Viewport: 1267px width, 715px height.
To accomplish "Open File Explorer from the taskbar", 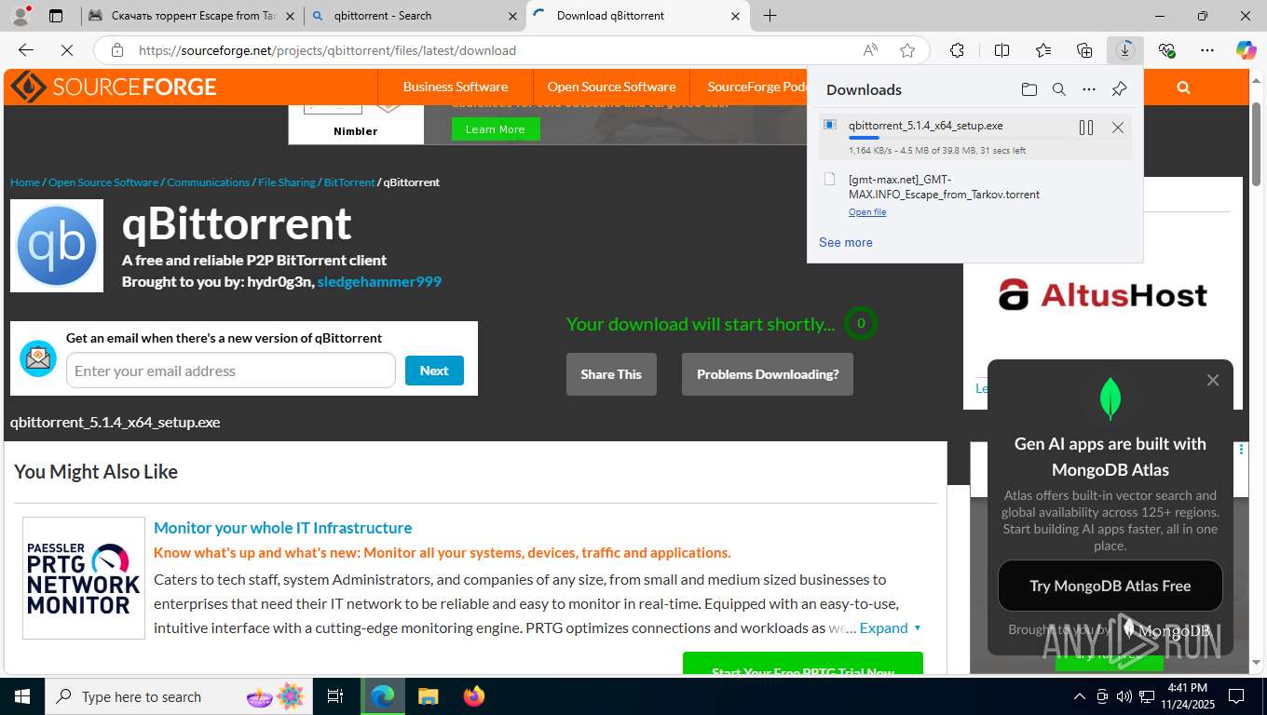I will point(428,696).
